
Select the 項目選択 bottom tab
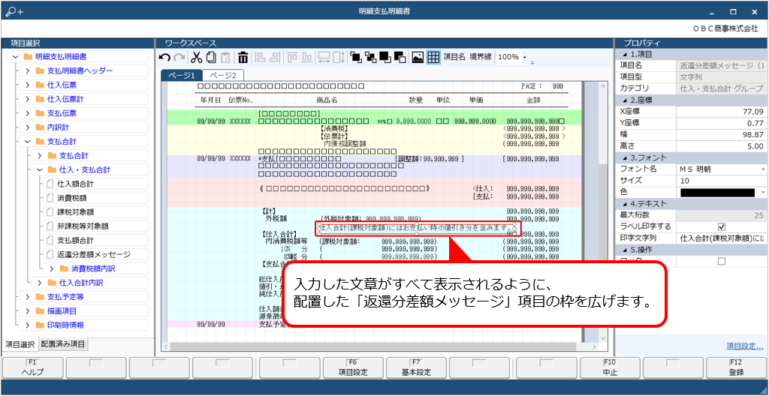(20, 344)
